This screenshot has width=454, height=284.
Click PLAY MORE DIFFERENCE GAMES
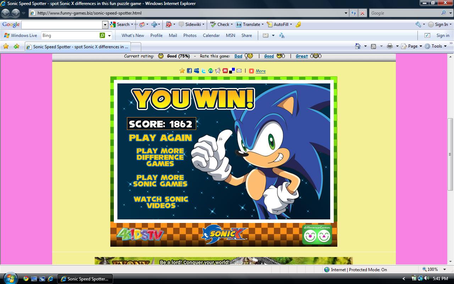(x=160, y=157)
